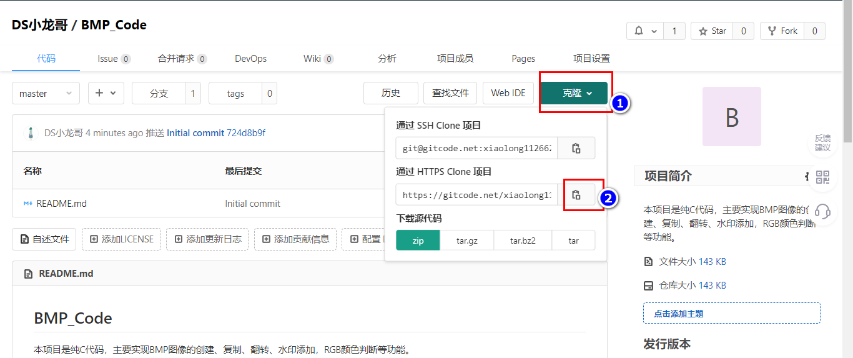The width and height of the screenshot is (853, 358).
Task: Expand the notification level dropdown arrow
Action: point(654,31)
